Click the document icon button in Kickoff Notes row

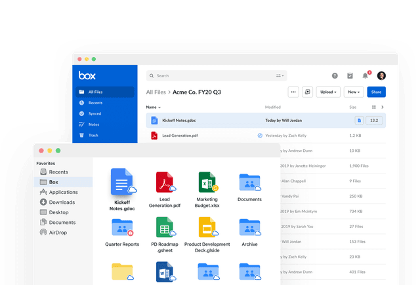(x=359, y=121)
